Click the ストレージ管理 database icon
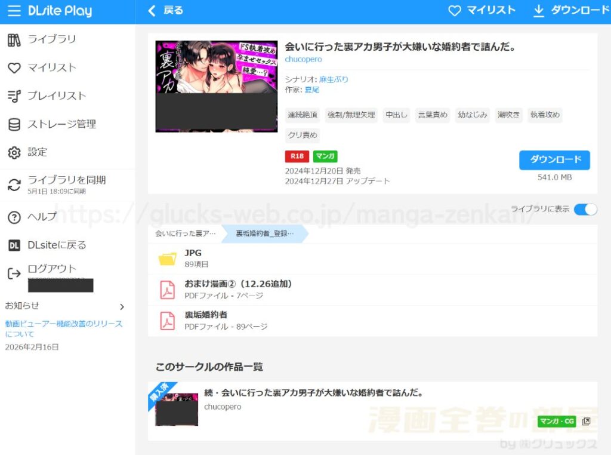 14,124
